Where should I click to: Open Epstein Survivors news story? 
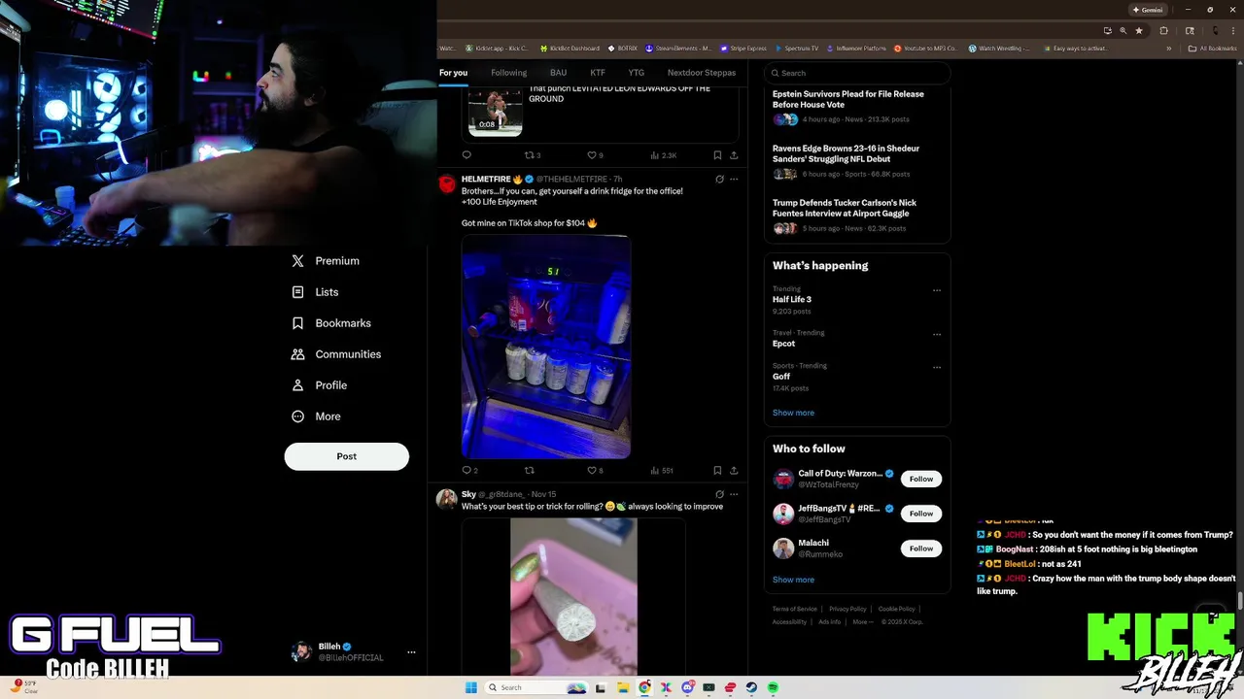click(847, 99)
